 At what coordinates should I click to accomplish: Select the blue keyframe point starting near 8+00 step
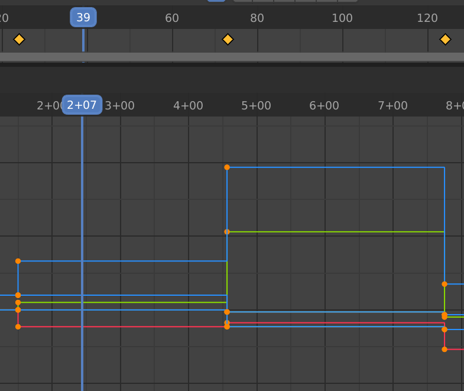coord(444,284)
